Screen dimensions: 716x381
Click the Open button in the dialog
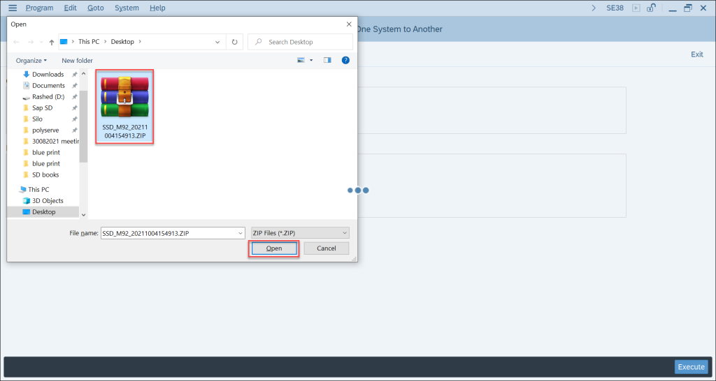pos(274,248)
